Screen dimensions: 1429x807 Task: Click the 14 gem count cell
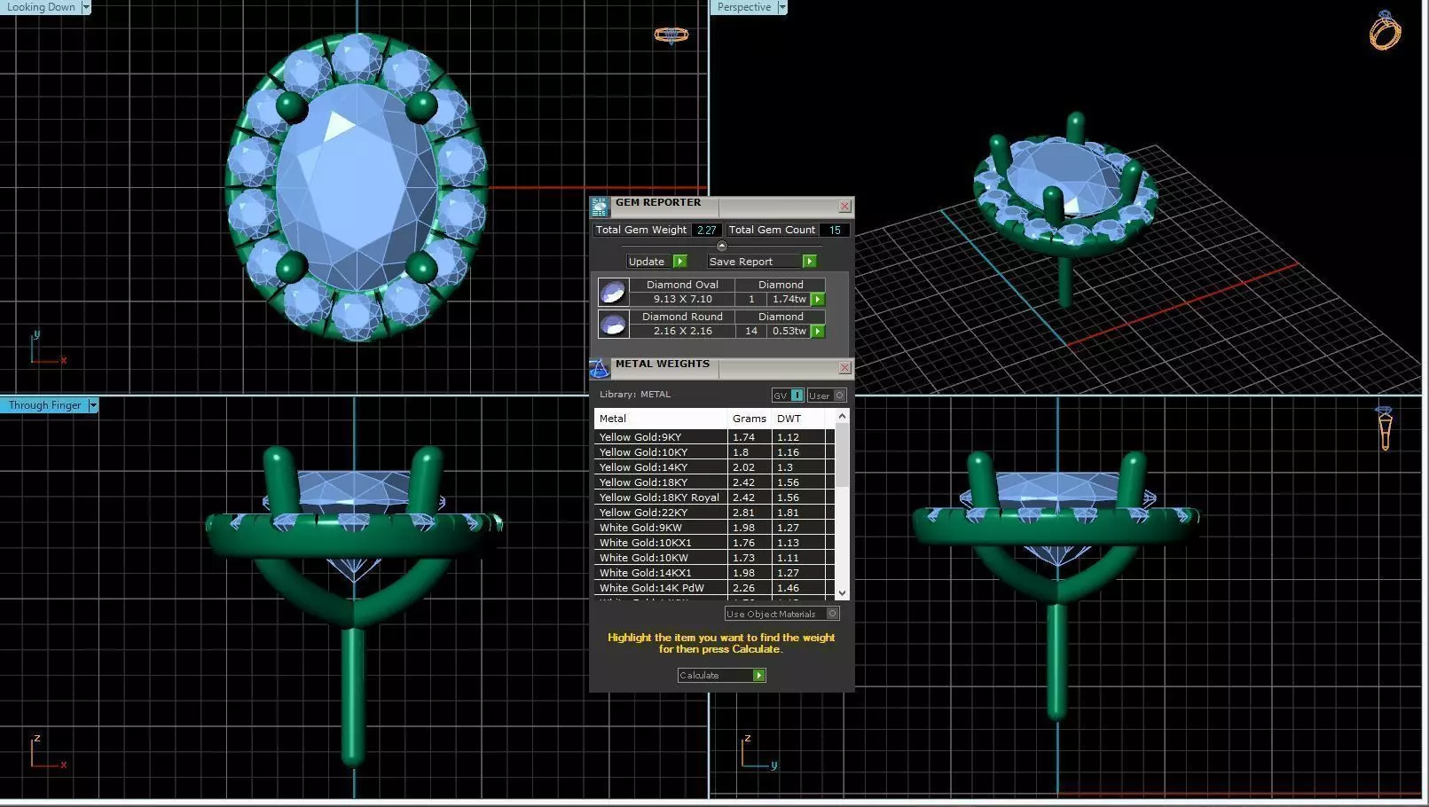(x=751, y=332)
